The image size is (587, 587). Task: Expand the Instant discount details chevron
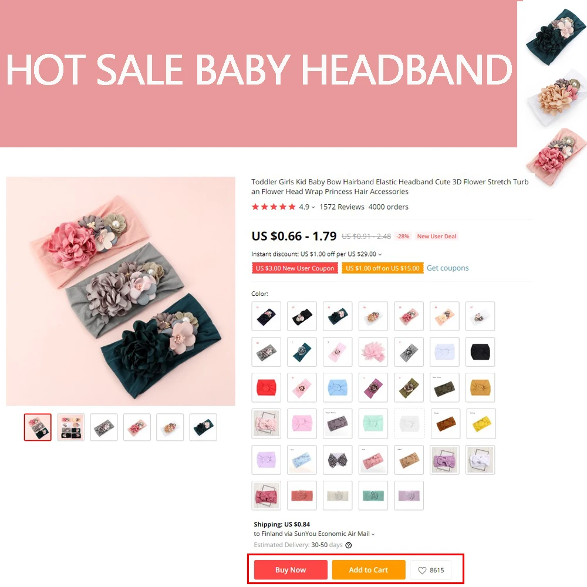click(380, 254)
